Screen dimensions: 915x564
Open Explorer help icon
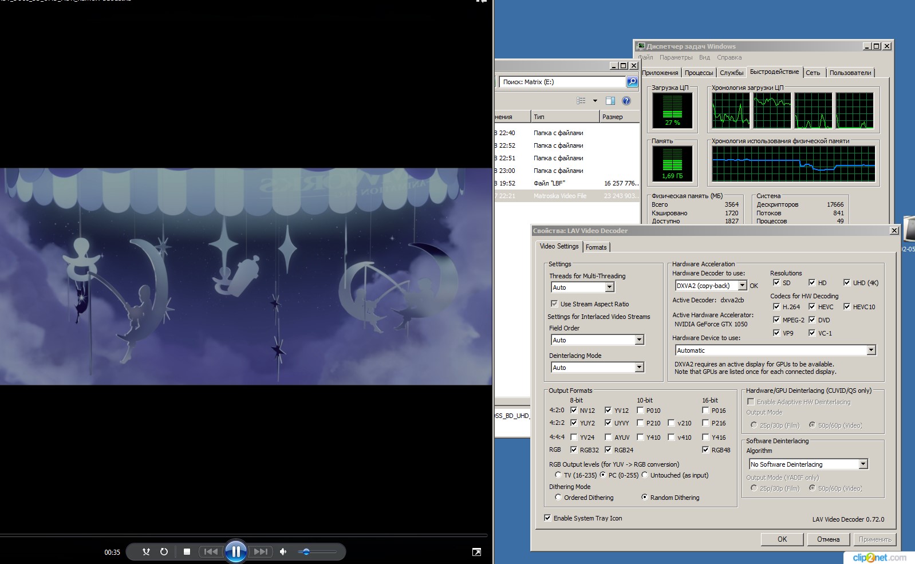click(626, 101)
